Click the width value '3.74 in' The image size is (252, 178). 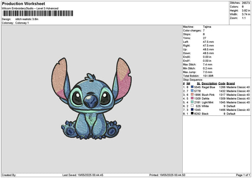246,14
